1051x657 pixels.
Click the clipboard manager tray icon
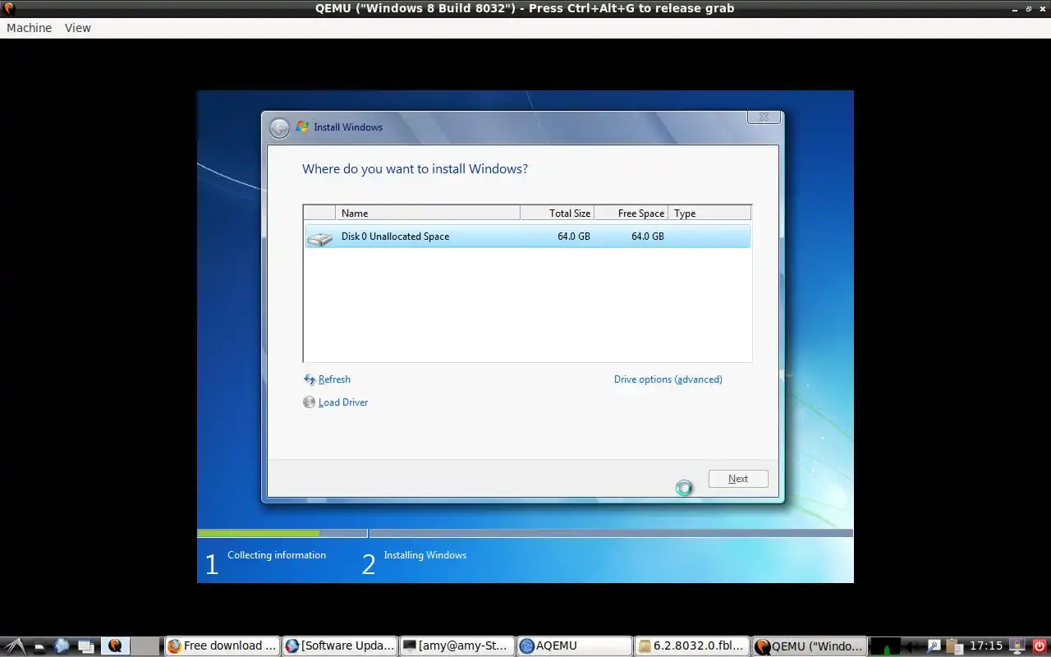pos(953,646)
